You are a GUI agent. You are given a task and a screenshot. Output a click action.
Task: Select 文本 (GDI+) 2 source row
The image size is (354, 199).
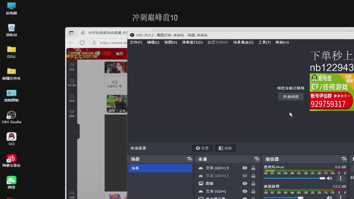[x=227, y=176]
